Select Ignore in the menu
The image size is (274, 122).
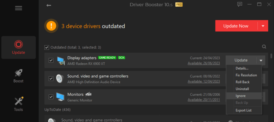tap(244, 96)
